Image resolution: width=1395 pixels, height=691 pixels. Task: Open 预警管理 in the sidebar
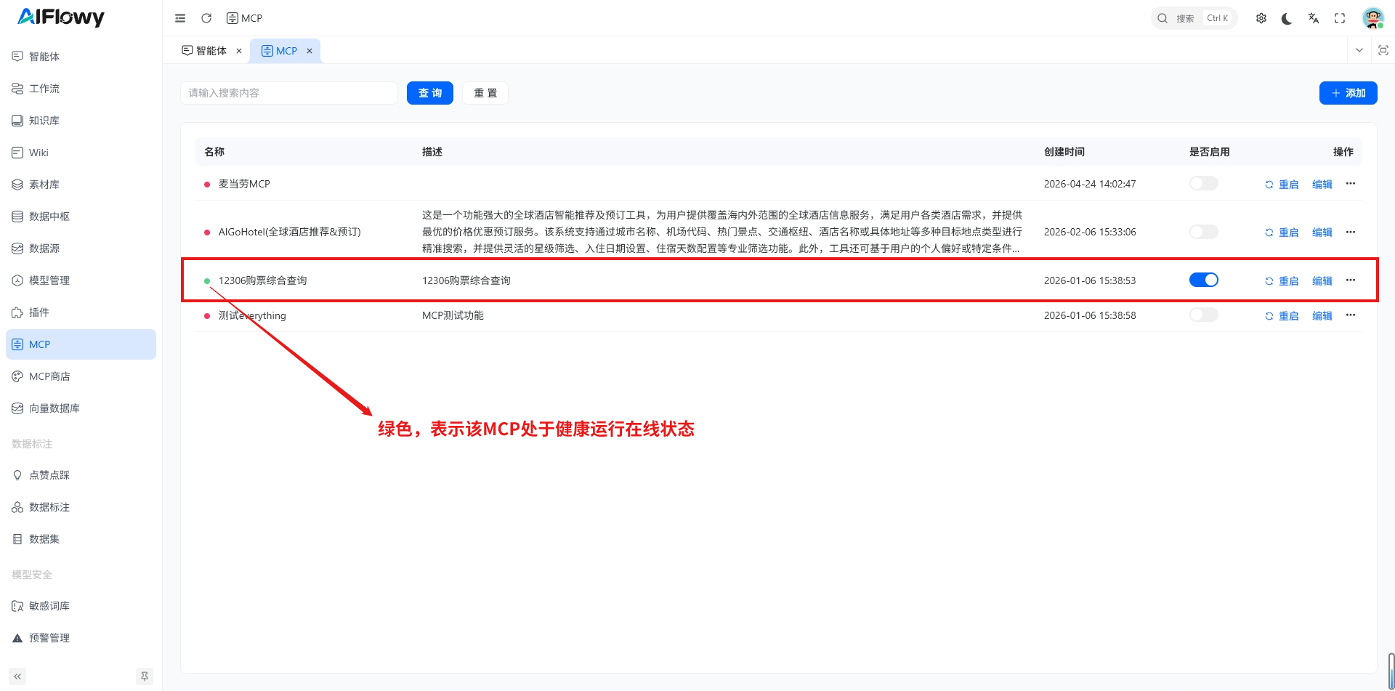click(x=81, y=638)
